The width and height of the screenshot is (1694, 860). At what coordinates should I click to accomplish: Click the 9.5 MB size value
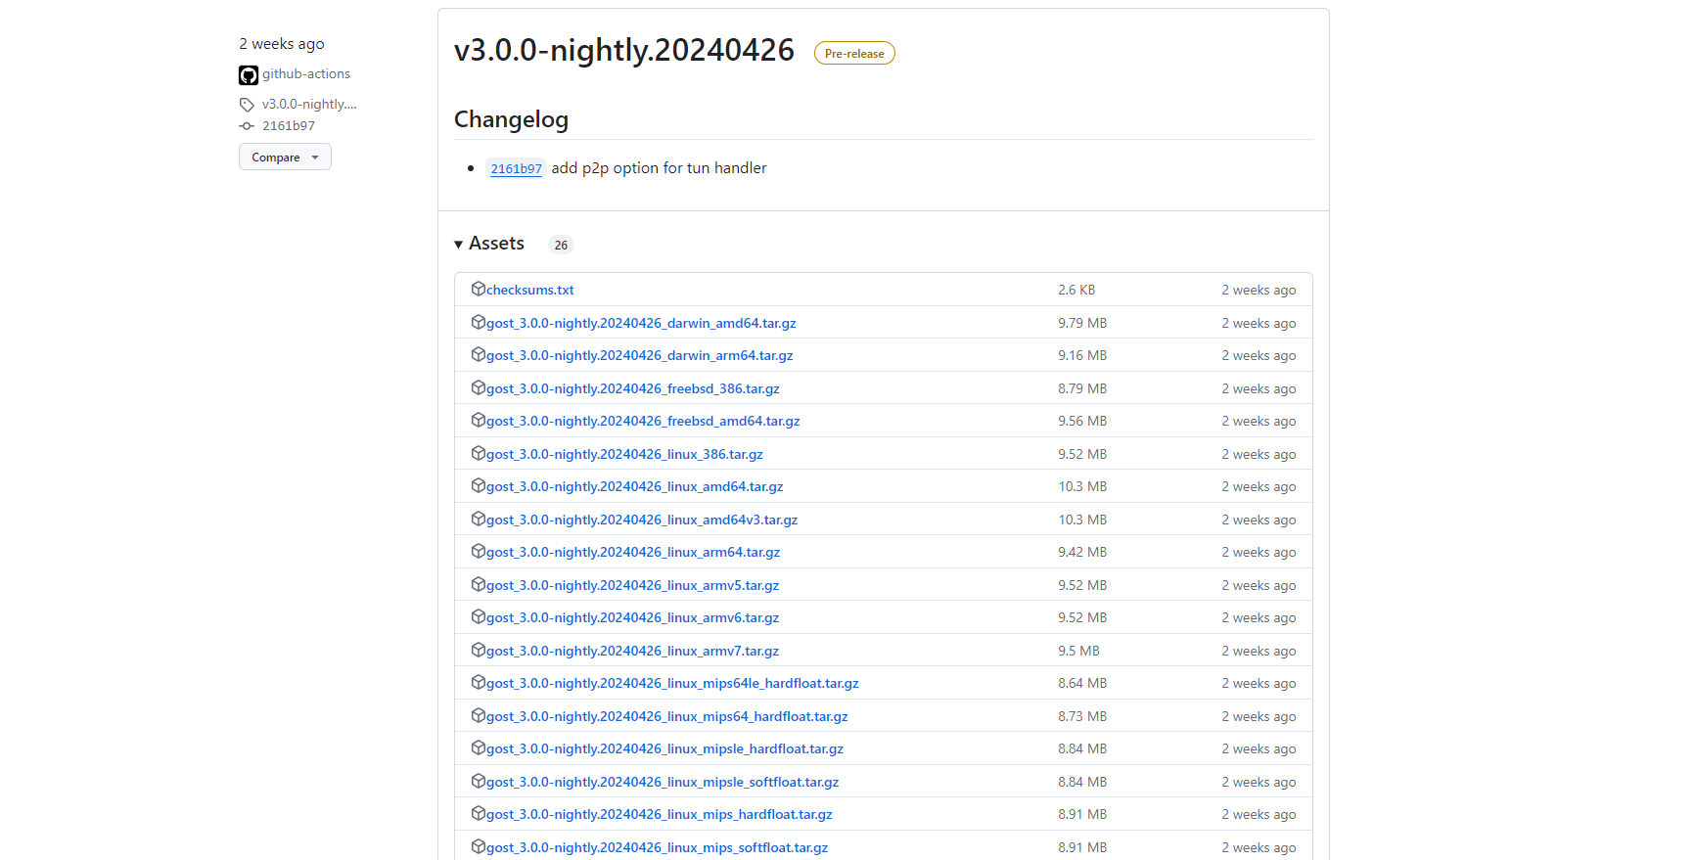click(x=1078, y=651)
